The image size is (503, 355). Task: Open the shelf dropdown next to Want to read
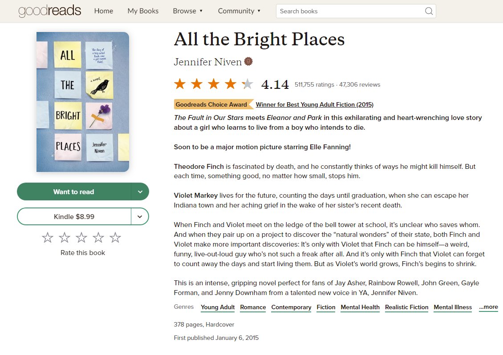pos(140,192)
